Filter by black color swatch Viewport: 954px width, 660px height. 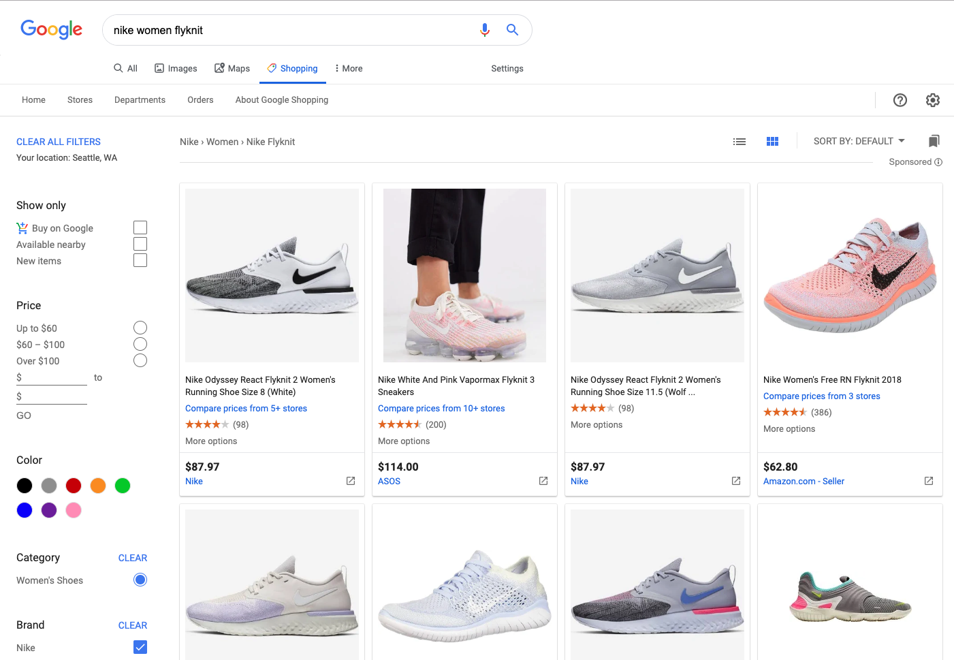pos(25,486)
